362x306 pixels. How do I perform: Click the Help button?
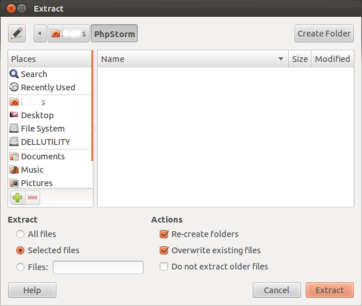pyautogui.click(x=32, y=290)
